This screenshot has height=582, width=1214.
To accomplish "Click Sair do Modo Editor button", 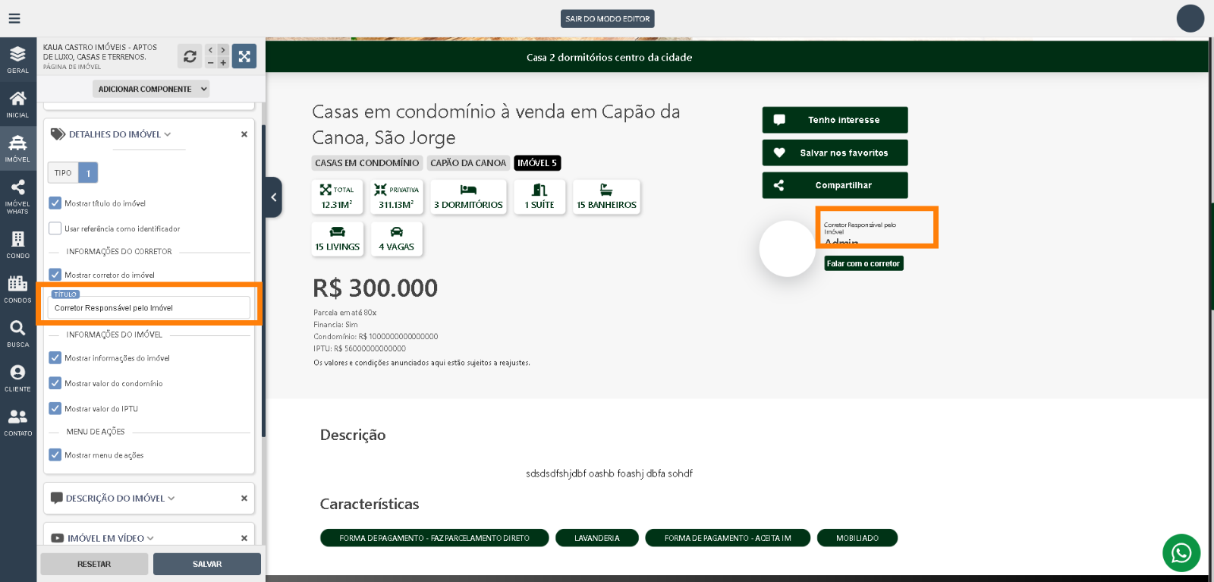I will (607, 19).
